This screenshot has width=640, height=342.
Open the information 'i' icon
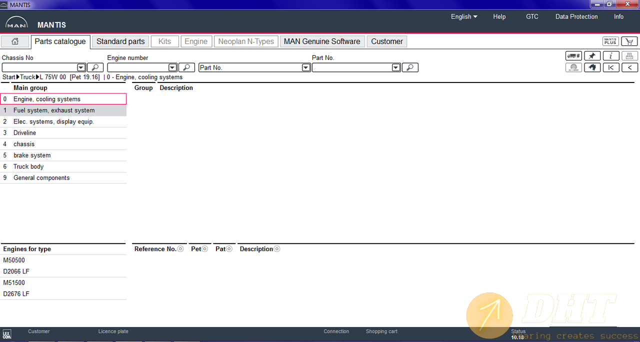click(x=611, y=56)
